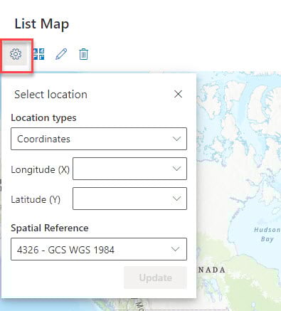Click the Hudson Bay map label
The image size is (281, 311).
[x=267, y=234]
